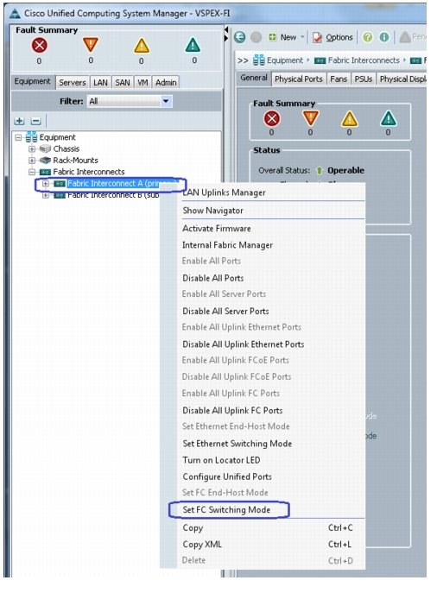Switch to the Admin tab
The width and height of the screenshot is (437, 593).
pos(166,83)
